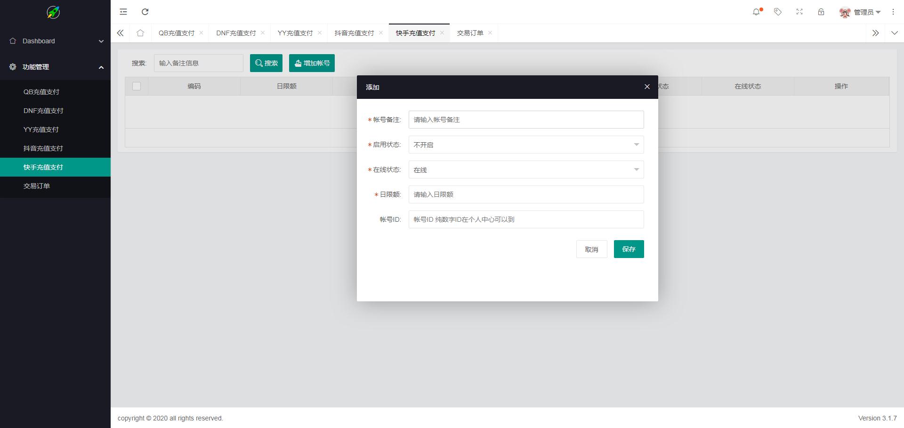Save the form with 保存 button
This screenshot has width=904, height=428.
(629, 249)
